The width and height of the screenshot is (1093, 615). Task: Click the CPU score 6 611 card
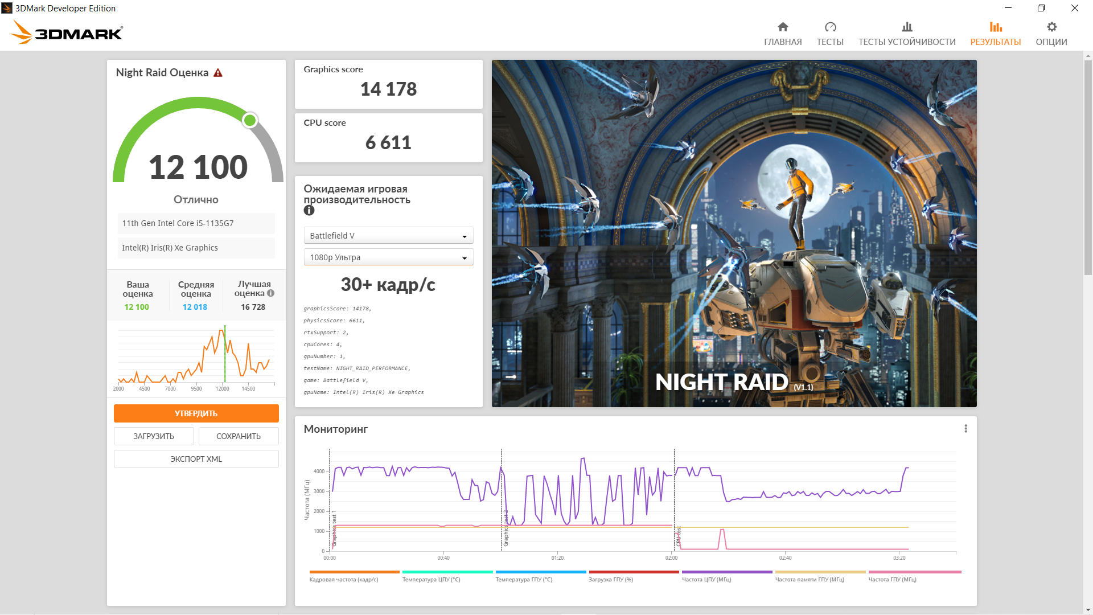[389, 138]
